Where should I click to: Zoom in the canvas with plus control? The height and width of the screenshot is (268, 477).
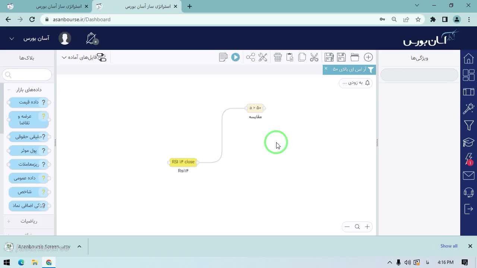(367, 227)
